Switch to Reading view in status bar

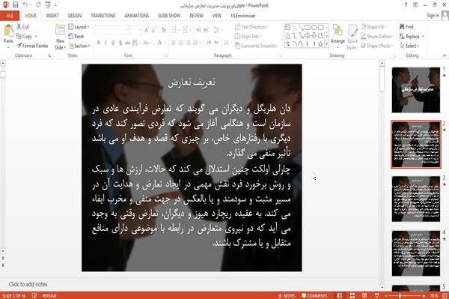(364, 295)
